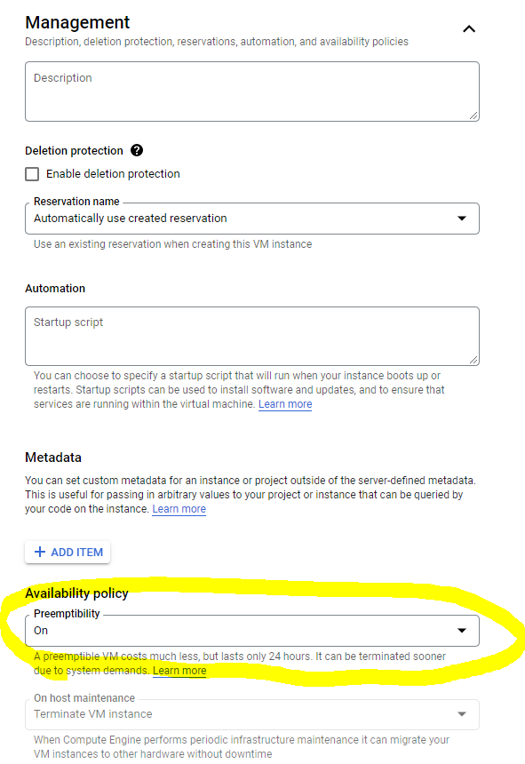Click the plus icon beside ADD ITEM
525x764 pixels.
(40, 552)
